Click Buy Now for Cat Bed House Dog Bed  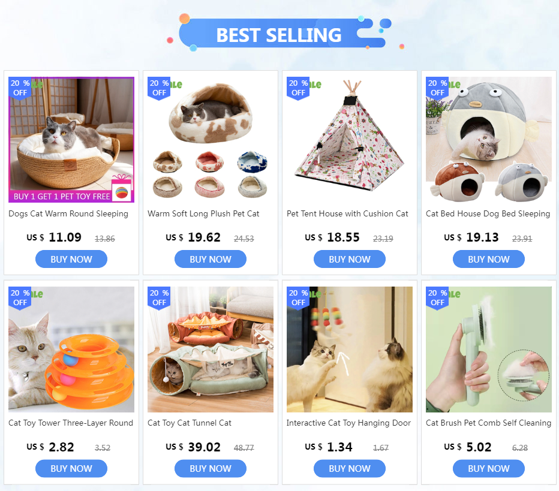(488, 259)
